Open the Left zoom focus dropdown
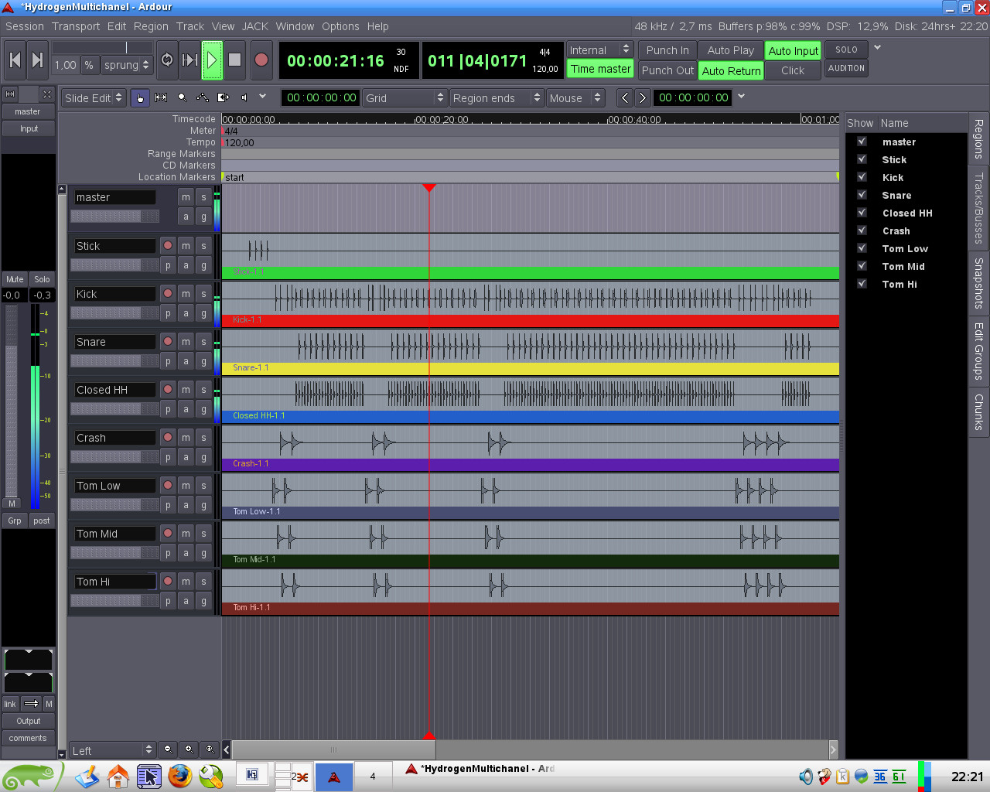 click(112, 750)
